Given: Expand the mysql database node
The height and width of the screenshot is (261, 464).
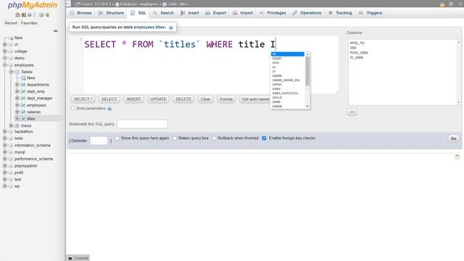Looking at the screenshot, I should click(5, 152).
